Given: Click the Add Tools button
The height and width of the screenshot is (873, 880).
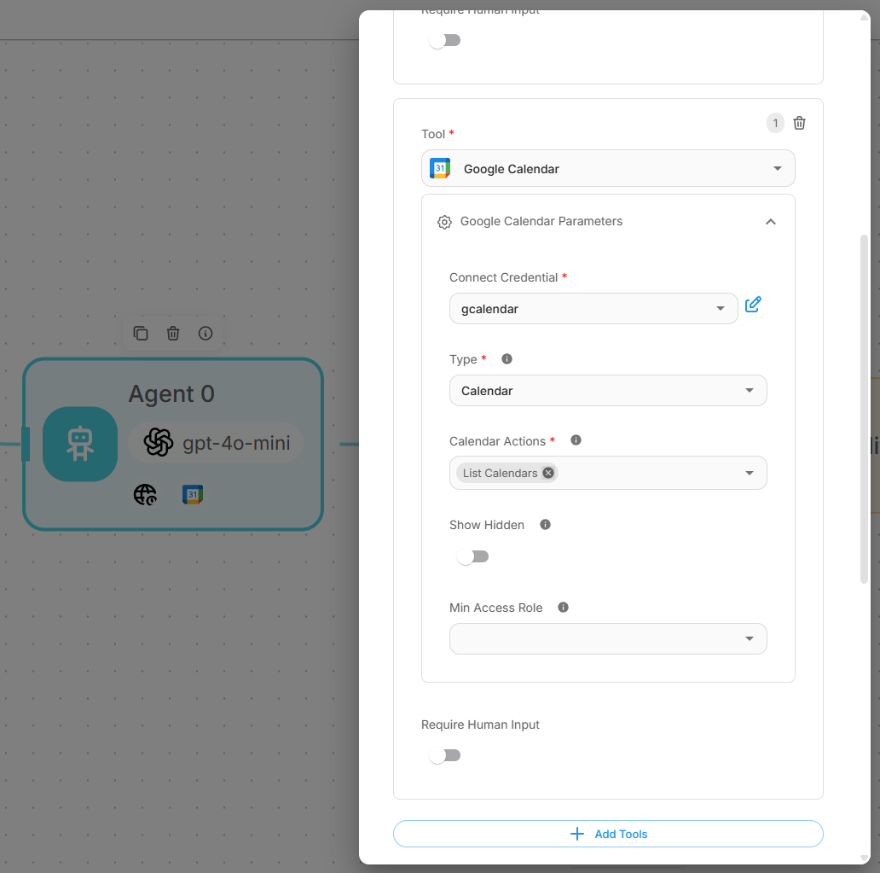Looking at the screenshot, I should pos(608,834).
